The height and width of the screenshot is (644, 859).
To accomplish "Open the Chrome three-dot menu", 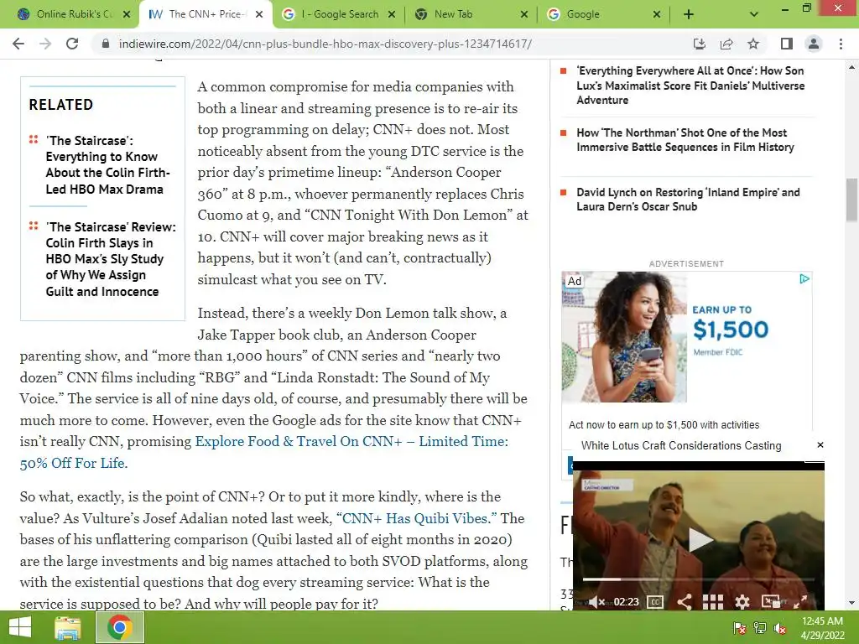I will (x=841, y=44).
